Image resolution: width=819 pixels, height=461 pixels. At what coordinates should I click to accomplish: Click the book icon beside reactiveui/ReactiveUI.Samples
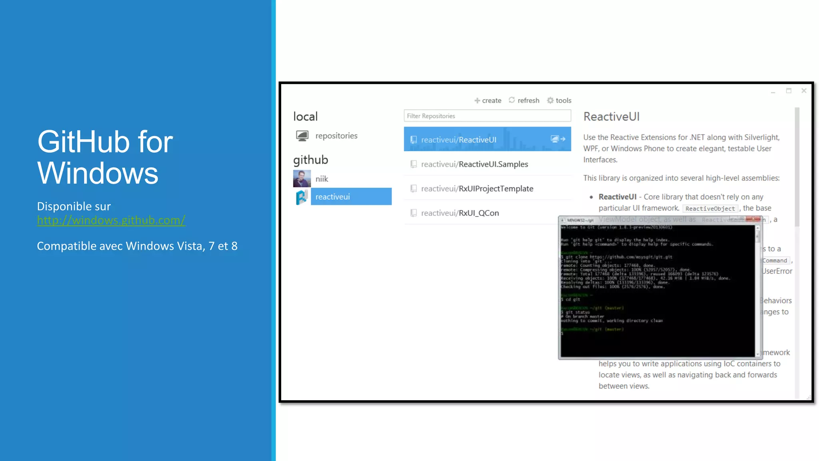(x=413, y=164)
